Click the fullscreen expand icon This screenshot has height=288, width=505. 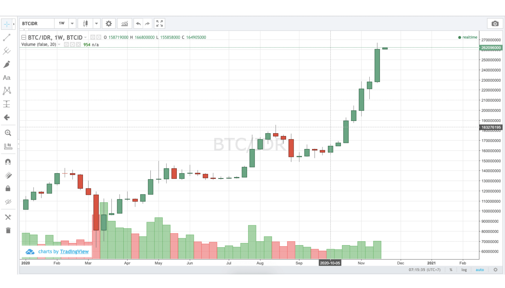tap(159, 24)
